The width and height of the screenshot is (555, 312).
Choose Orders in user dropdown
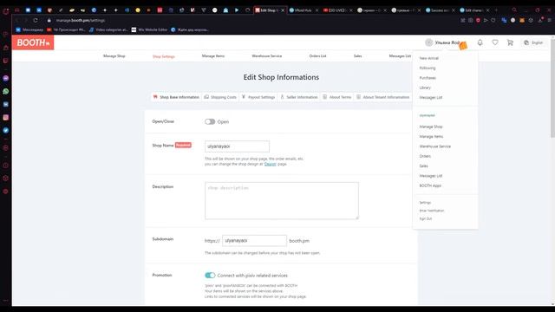[x=425, y=156]
